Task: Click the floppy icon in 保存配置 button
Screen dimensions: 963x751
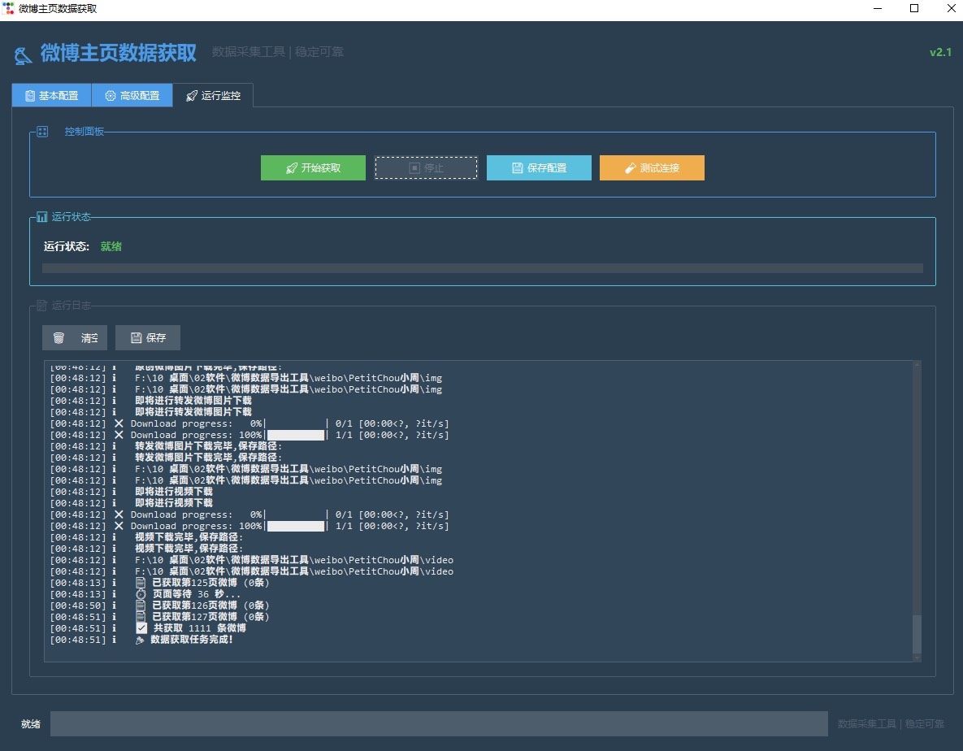Action: [x=518, y=168]
